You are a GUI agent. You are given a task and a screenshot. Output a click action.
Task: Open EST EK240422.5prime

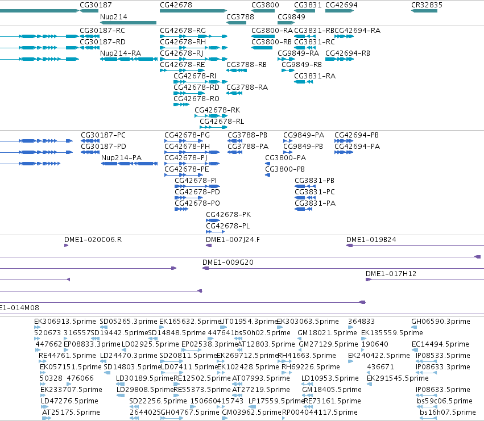pyautogui.click(x=379, y=356)
